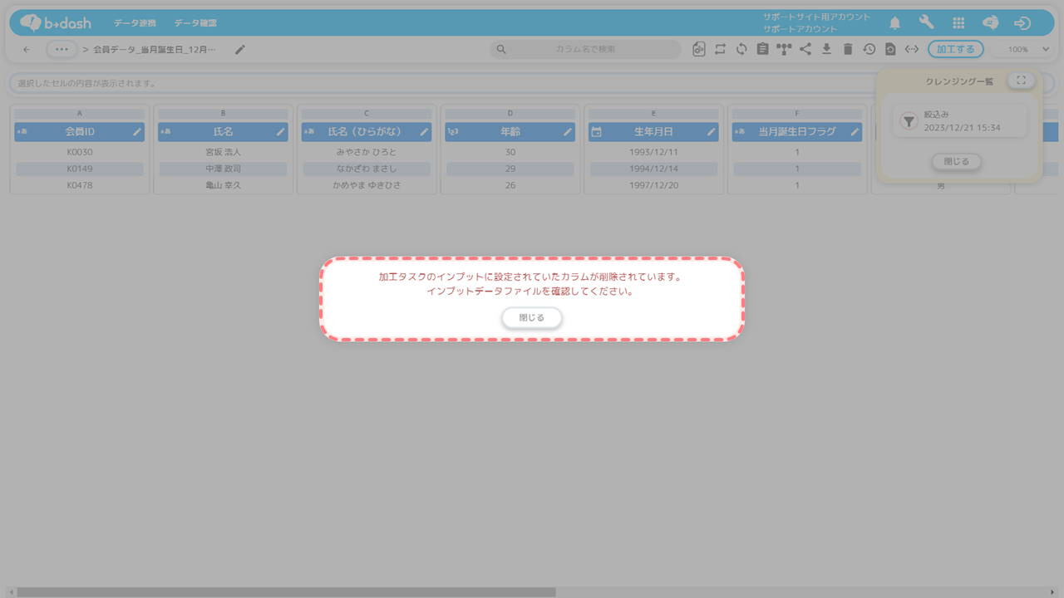
Task: Open the support chat face icon
Action: tap(991, 23)
